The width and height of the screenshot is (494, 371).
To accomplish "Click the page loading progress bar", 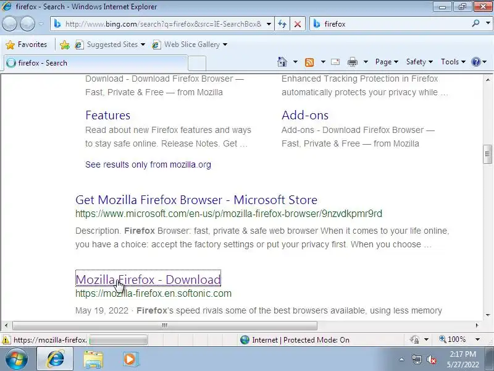I will tap(119, 340).
